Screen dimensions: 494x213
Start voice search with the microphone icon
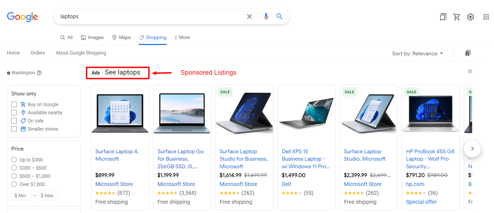(266, 17)
